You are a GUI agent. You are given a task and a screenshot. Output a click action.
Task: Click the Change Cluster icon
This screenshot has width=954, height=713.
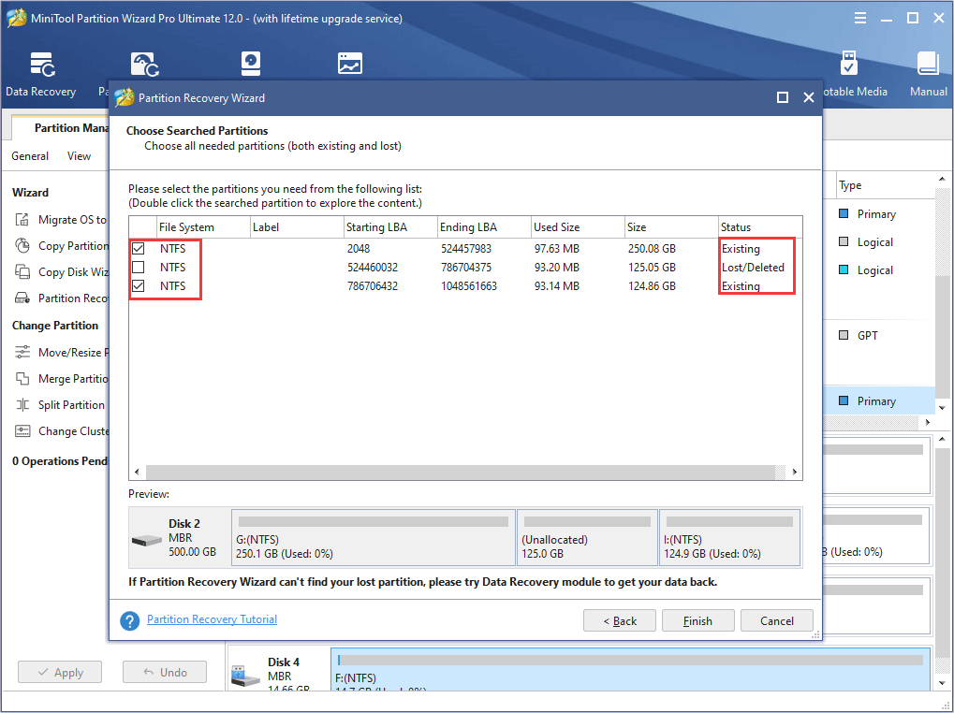[x=22, y=431]
